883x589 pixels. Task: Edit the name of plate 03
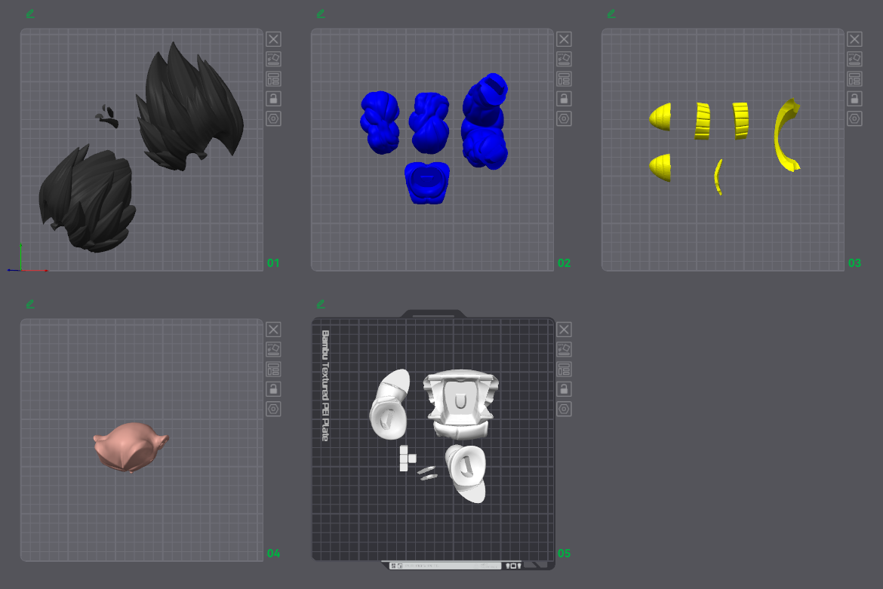(611, 14)
